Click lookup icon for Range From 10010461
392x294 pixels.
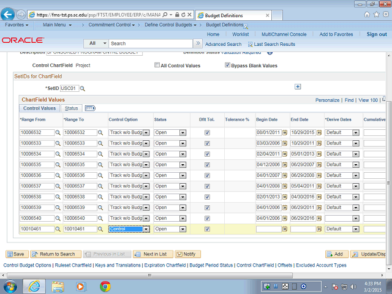coord(59,229)
